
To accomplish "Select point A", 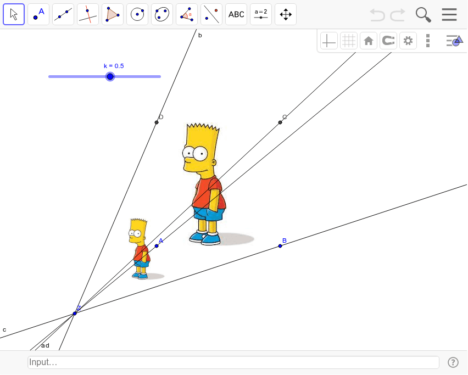I will coord(157,246).
